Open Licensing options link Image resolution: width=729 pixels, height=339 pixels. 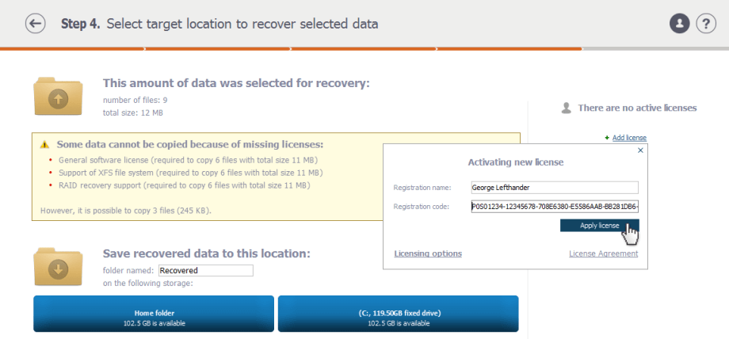tap(428, 253)
